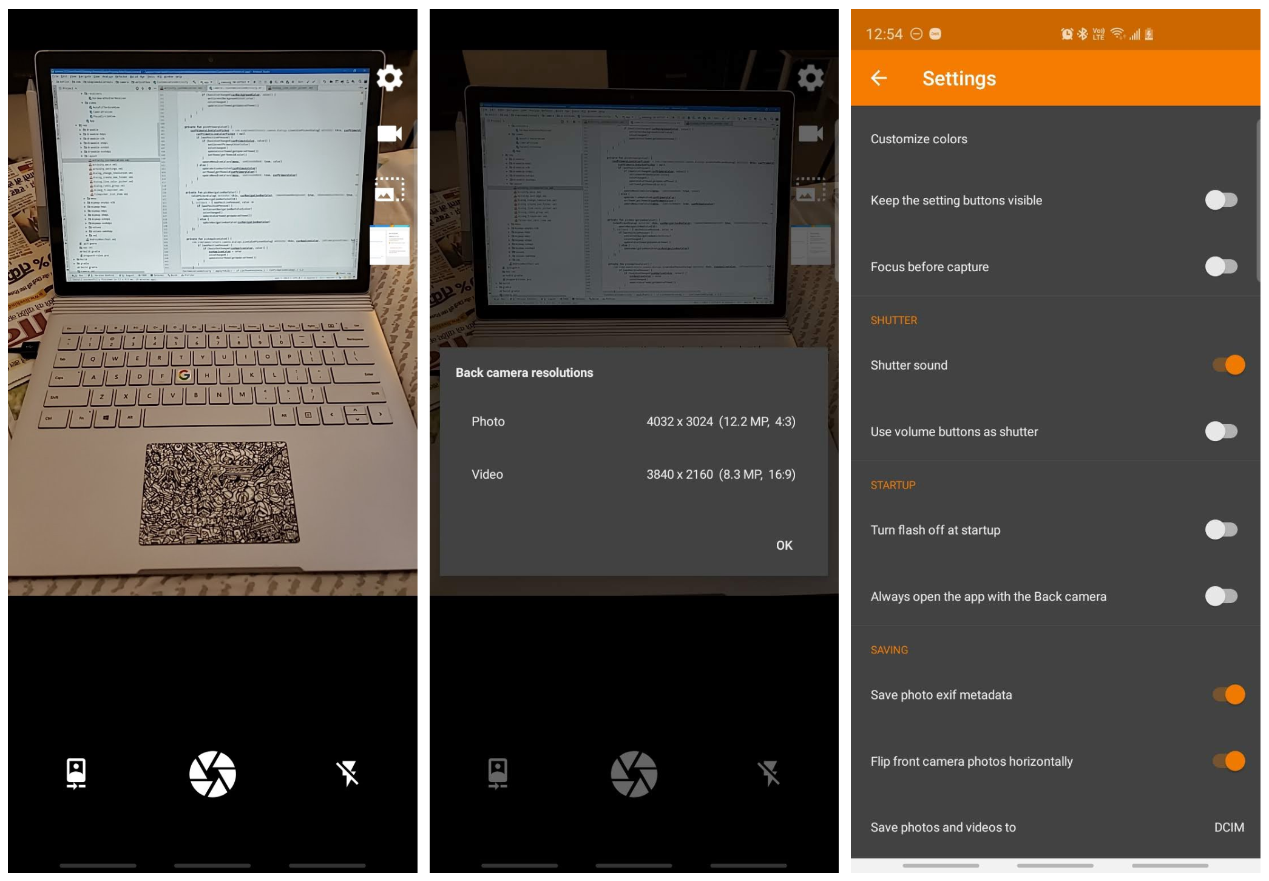Open resolution picker icon in left camera
Image resolution: width=1269 pixels, height=881 pixels.
(389, 189)
